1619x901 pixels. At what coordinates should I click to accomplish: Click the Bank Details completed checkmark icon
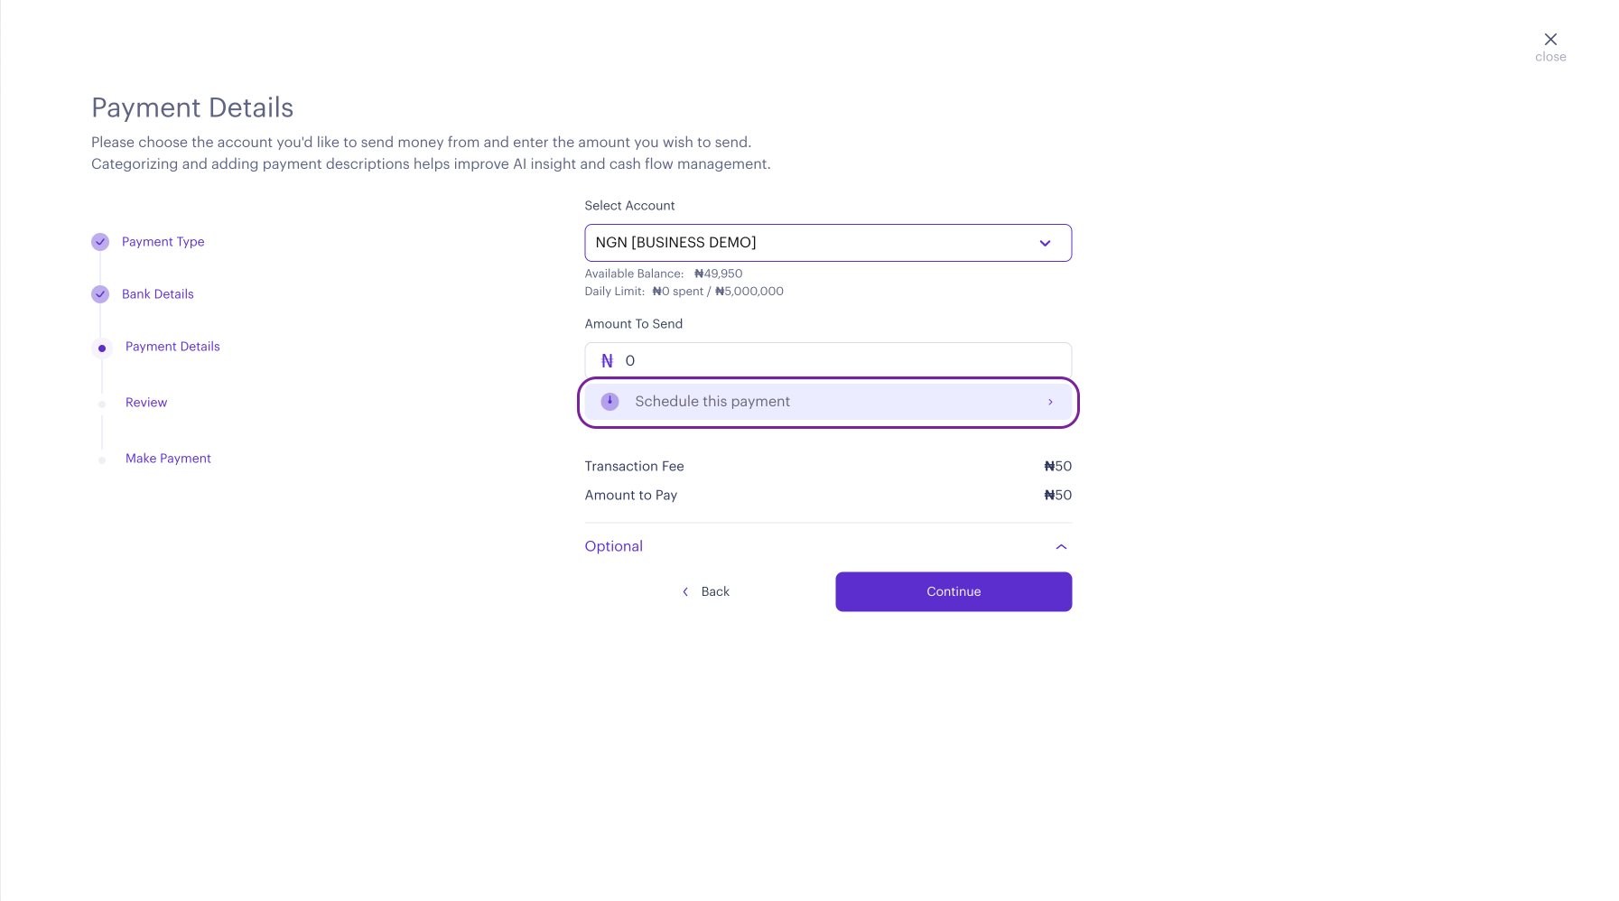tap(100, 294)
